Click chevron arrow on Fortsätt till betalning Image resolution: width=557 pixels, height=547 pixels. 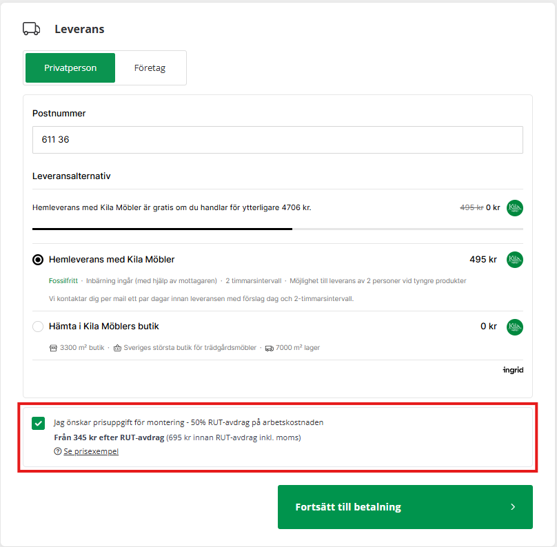pos(512,507)
